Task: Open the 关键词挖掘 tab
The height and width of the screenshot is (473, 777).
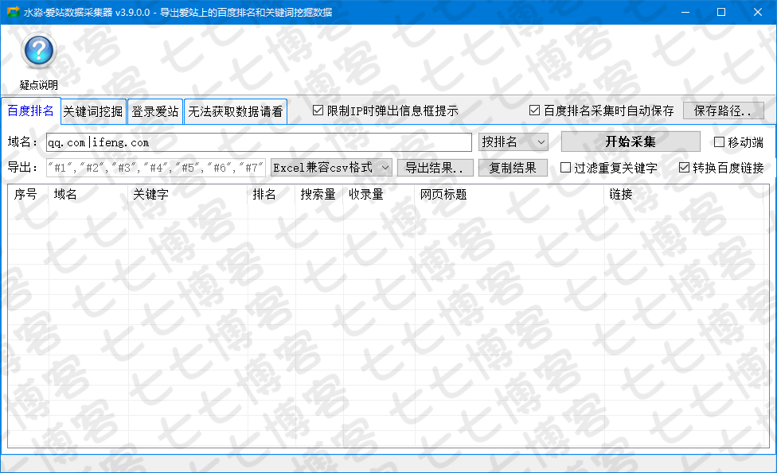Action: (93, 111)
